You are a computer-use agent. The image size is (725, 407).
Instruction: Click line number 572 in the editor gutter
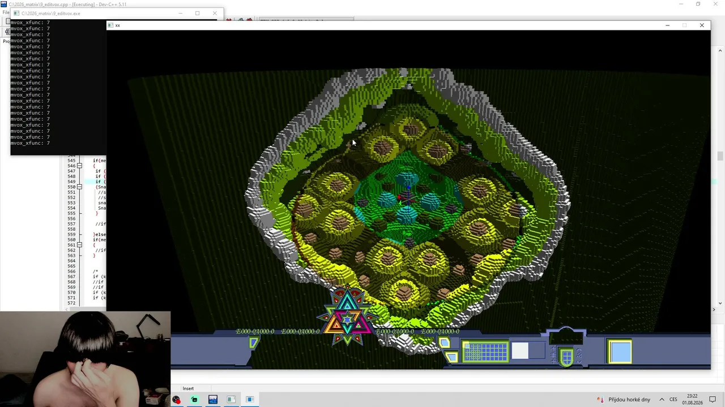coord(71,303)
